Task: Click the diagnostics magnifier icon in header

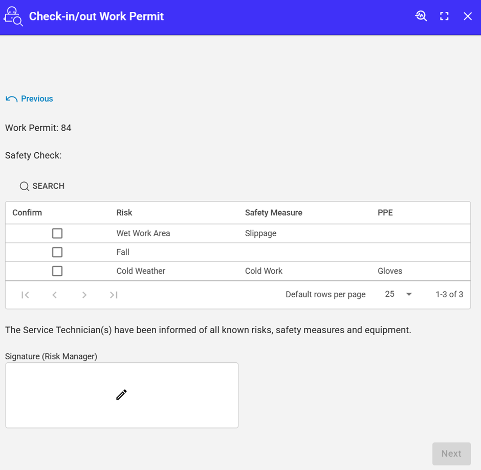Action: click(x=421, y=16)
